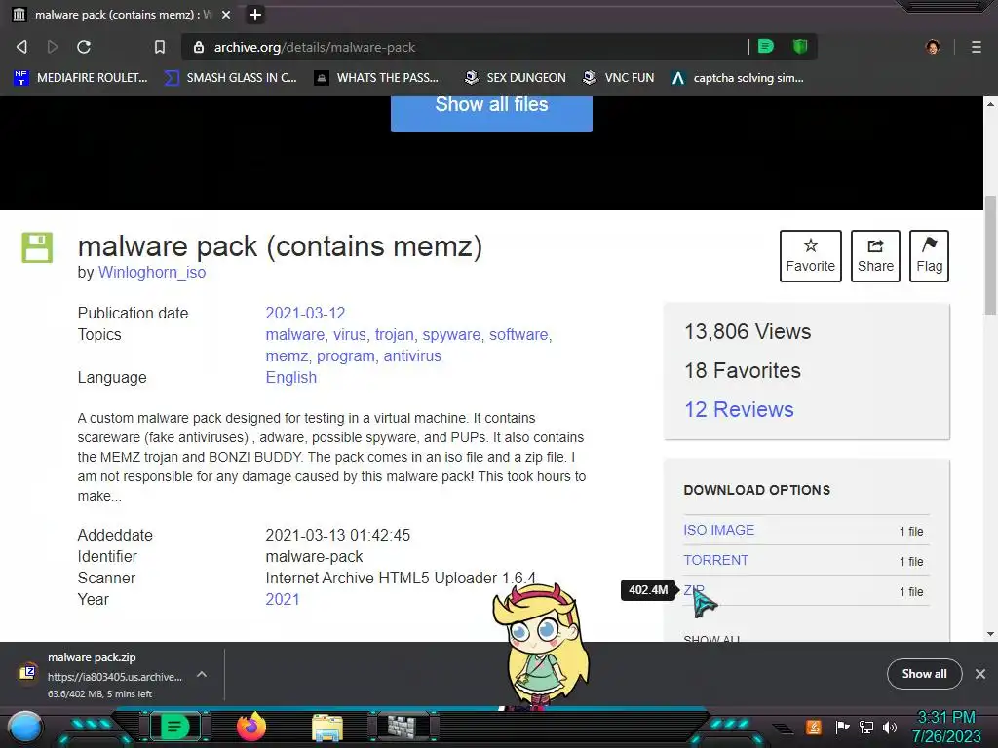Screen dimensions: 998x748
Task: Open SMASH GLASS IN C... bookmark
Action: pos(230,78)
